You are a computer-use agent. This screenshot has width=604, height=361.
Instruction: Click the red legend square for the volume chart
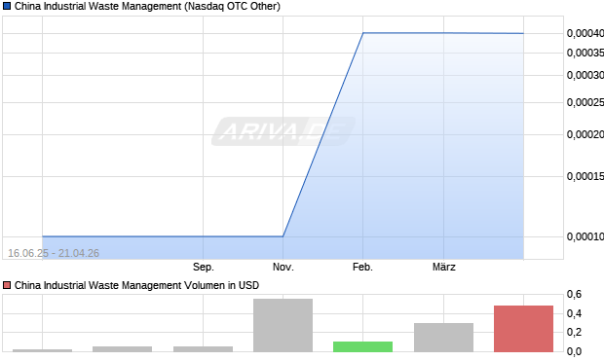click(x=7, y=285)
